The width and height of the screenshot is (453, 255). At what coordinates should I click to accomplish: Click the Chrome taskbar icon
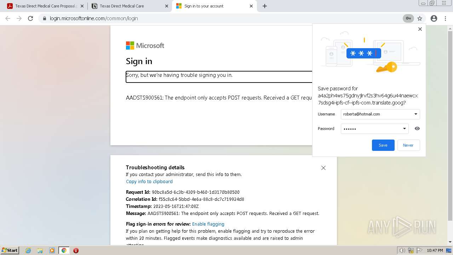[x=64, y=250]
